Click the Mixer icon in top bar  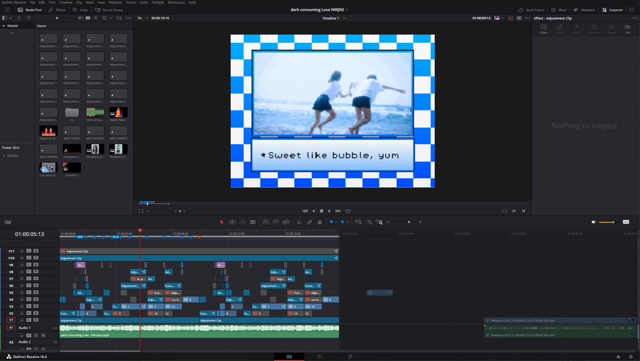click(x=559, y=10)
